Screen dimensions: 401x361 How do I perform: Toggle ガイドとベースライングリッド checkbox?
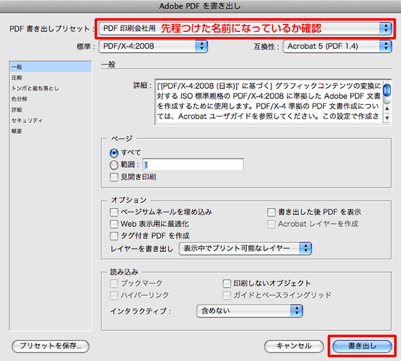(x=227, y=295)
